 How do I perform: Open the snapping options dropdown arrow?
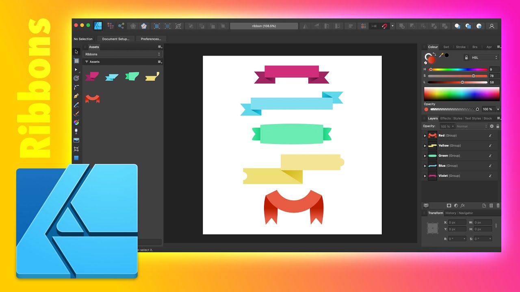[392, 26]
